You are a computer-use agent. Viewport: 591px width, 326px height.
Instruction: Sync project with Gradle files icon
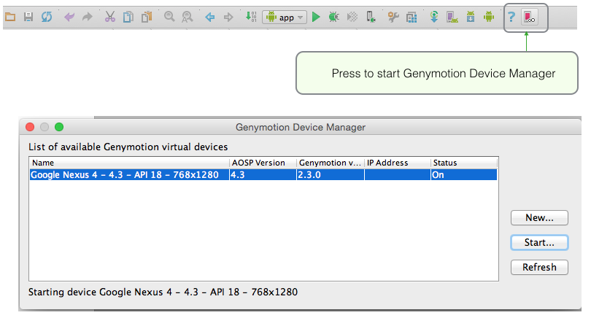click(434, 17)
